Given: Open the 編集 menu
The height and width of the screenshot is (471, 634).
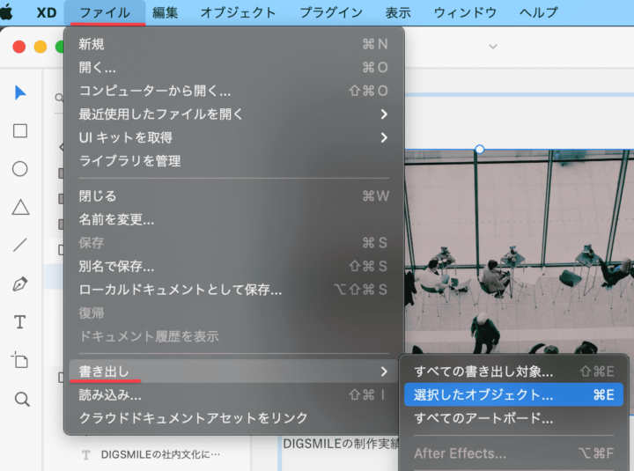Looking at the screenshot, I should pyautogui.click(x=165, y=12).
